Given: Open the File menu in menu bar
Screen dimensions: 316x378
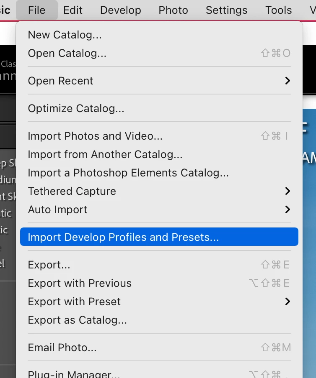Looking at the screenshot, I should 36,10.
